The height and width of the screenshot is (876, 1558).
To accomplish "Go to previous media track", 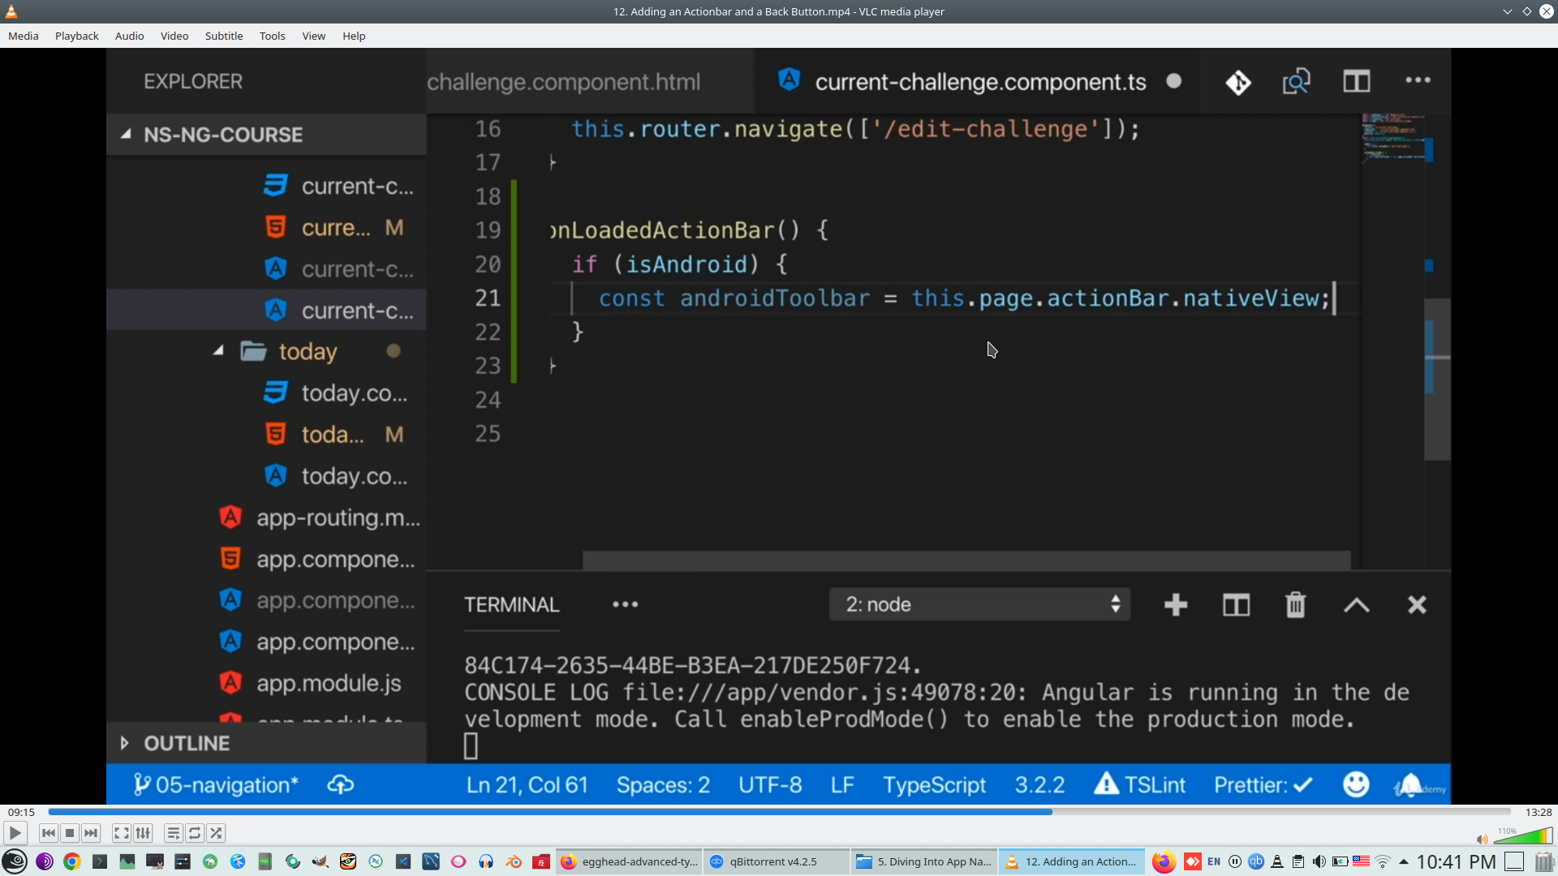I will [x=49, y=833].
